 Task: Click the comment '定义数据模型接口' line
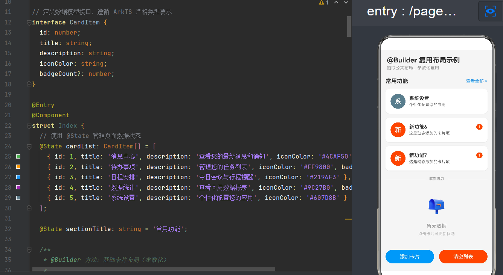[x=102, y=12]
